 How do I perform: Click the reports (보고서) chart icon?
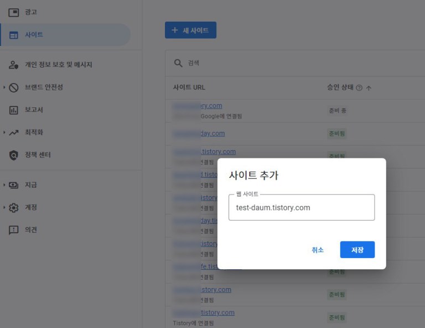coord(13,110)
